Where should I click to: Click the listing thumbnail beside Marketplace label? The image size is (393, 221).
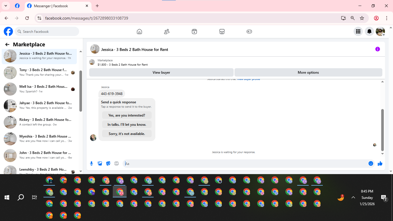[x=92, y=62]
